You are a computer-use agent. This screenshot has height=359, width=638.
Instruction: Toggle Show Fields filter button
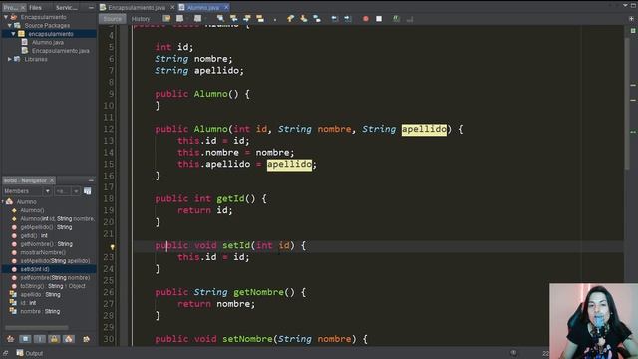click(25, 339)
